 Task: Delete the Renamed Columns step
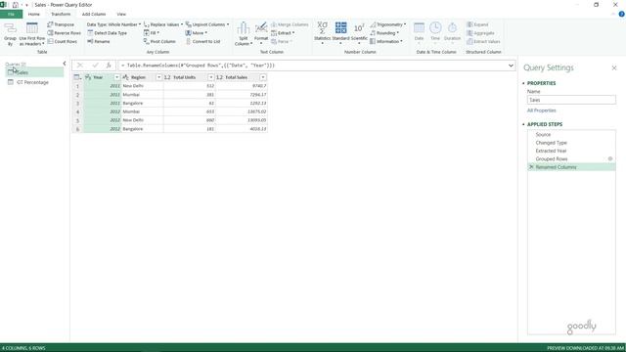pyautogui.click(x=531, y=167)
